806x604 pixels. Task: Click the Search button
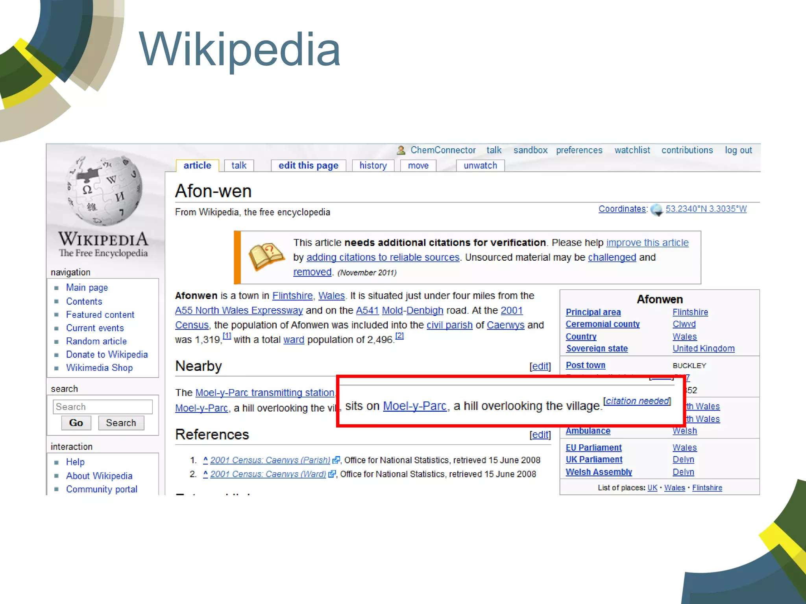tap(121, 423)
